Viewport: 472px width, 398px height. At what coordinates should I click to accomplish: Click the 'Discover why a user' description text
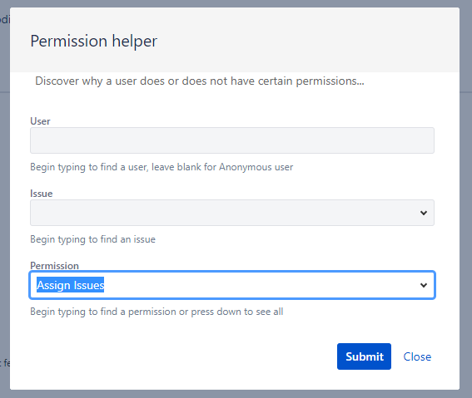pos(199,81)
